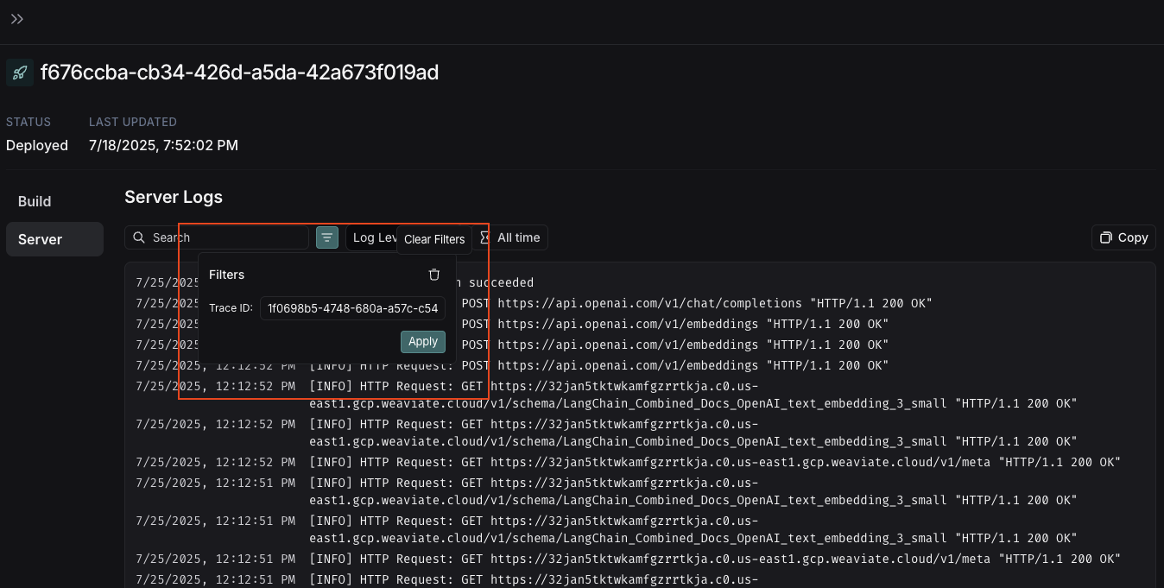Image resolution: width=1164 pixels, height=588 pixels.
Task: Click the copy icon on the Copy button
Action: tap(1106, 237)
